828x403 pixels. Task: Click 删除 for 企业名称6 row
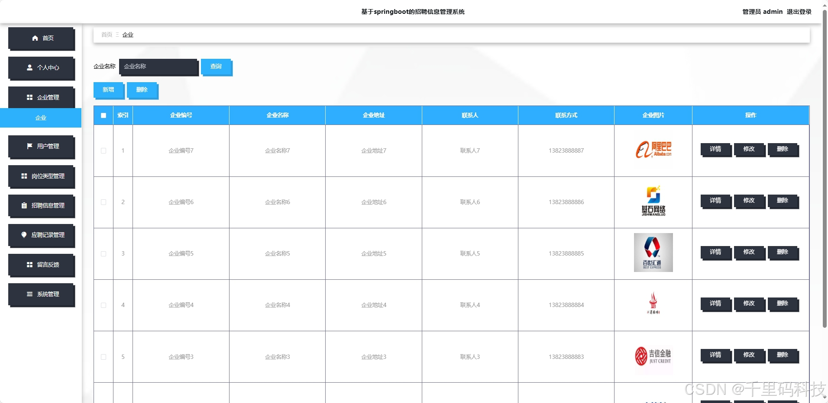(783, 201)
